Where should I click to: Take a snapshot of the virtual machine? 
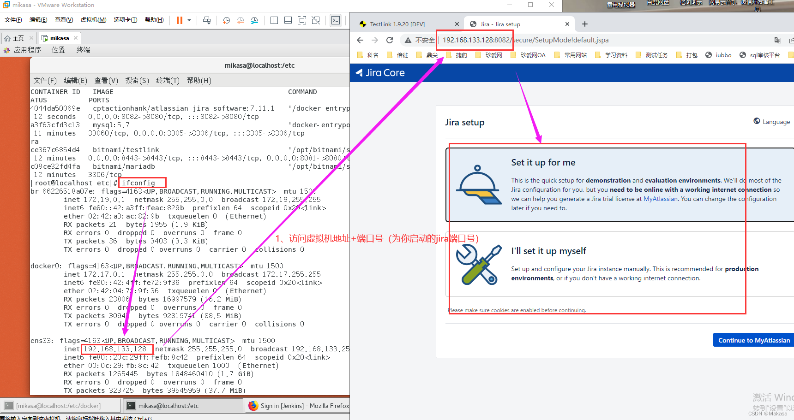point(226,20)
